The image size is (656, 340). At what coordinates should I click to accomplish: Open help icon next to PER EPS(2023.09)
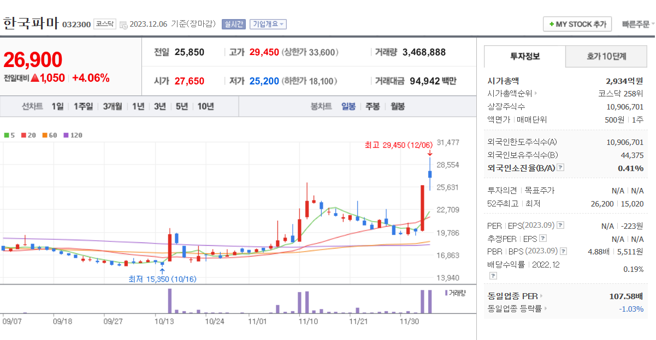pos(560,225)
